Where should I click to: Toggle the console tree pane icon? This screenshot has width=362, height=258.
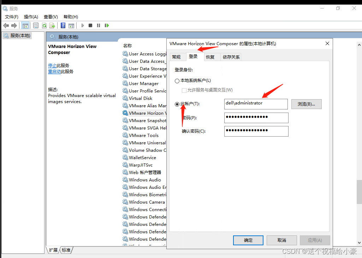(x=25, y=25)
